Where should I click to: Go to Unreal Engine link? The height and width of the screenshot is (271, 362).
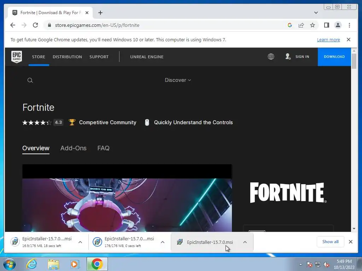[x=147, y=57]
